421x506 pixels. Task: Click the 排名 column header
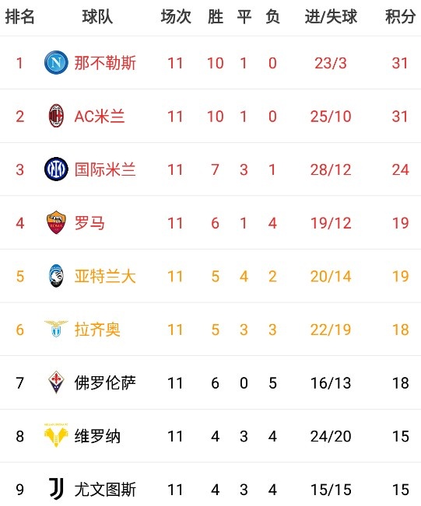click(19, 16)
